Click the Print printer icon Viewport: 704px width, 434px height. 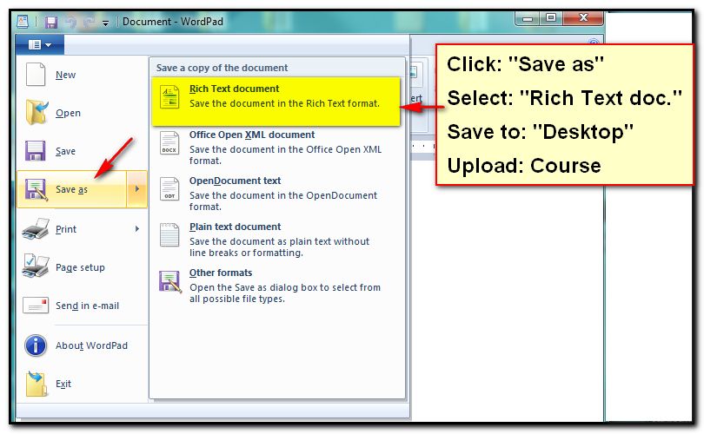[x=36, y=228]
